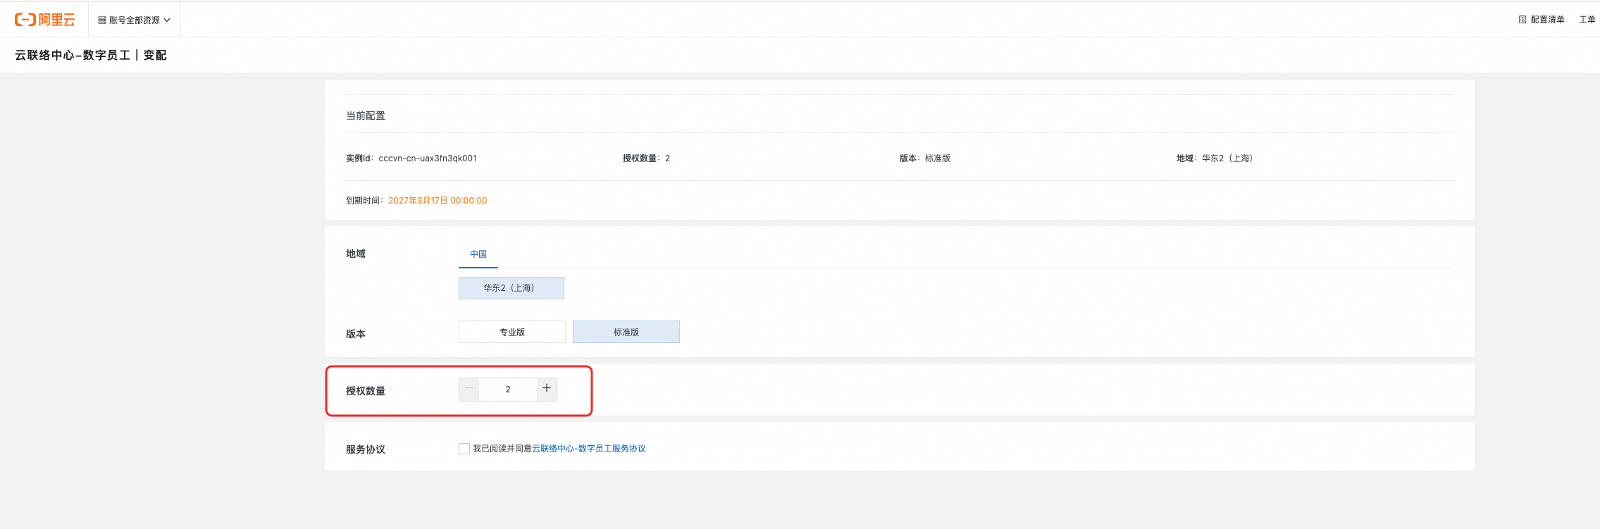The image size is (1600, 529).
Task: Increase the 授权数量 with plus button
Action: [547, 389]
